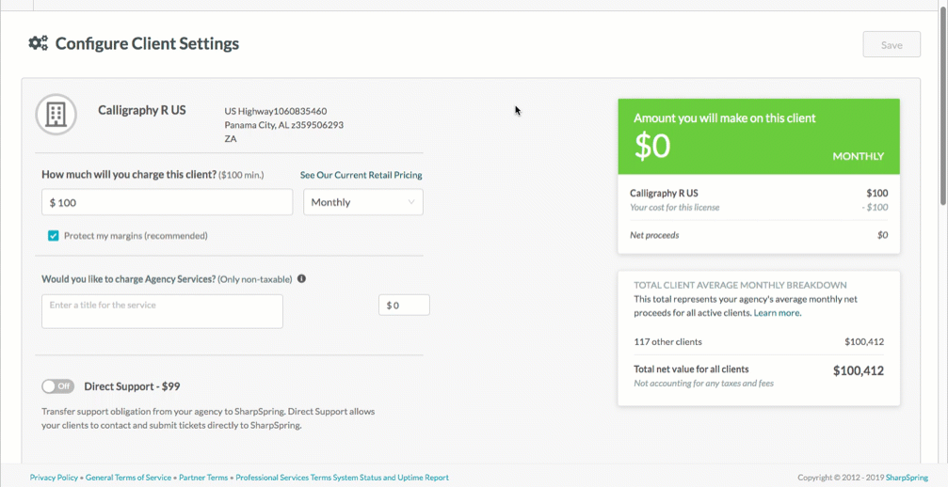Open System Status and Uptime Report
This screenshot has height=487, width=948.
tap(392, 478)
